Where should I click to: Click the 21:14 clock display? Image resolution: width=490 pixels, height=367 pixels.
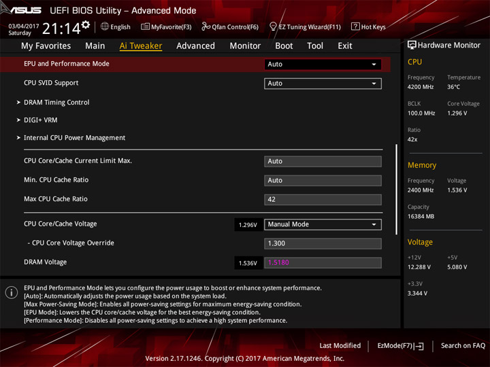(61, 29)
